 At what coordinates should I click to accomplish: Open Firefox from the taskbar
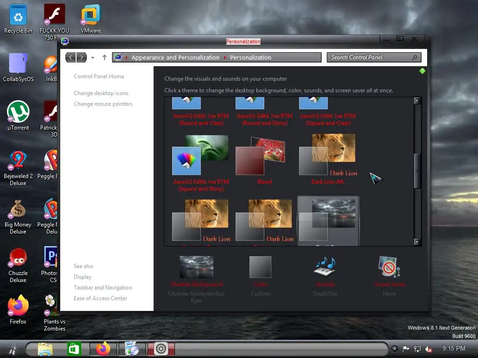103,349
